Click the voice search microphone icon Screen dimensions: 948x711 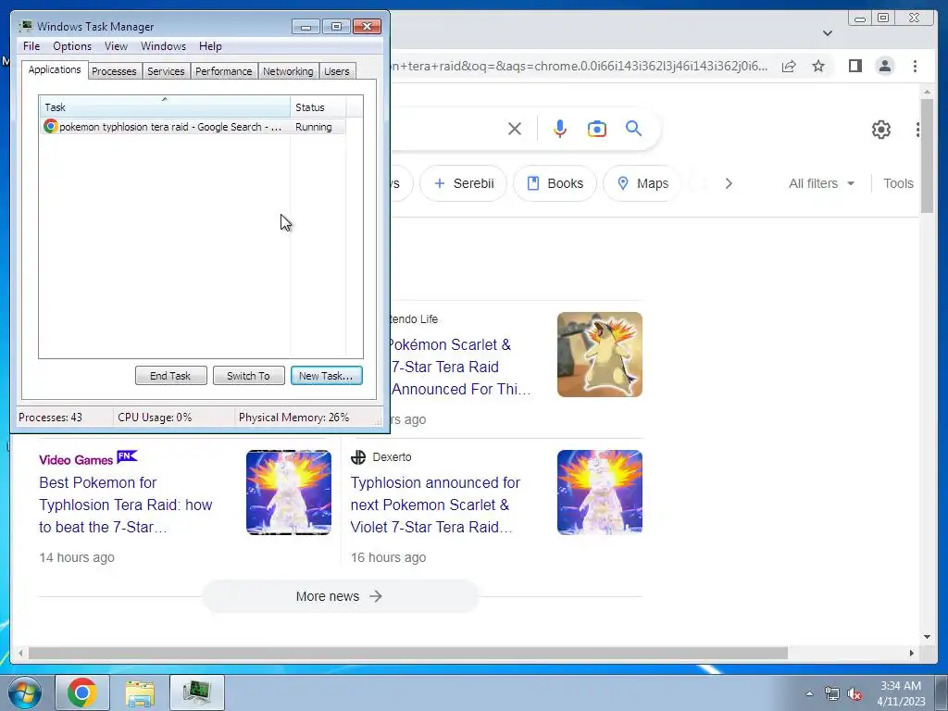[x=560, y=128]
